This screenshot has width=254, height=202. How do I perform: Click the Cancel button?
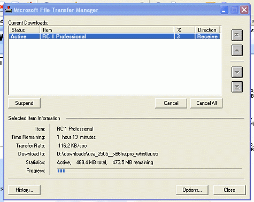(171, 103)
